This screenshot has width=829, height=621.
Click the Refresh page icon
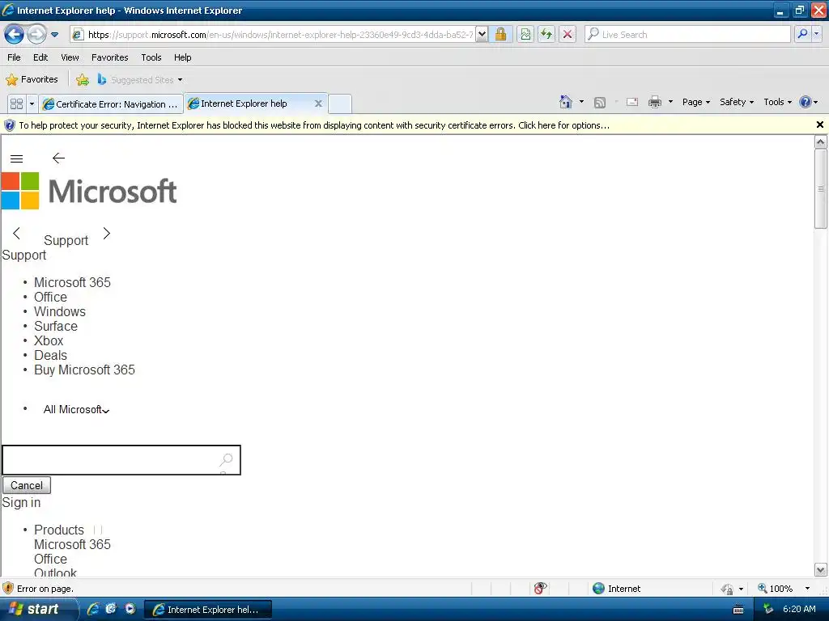point(546,34)
